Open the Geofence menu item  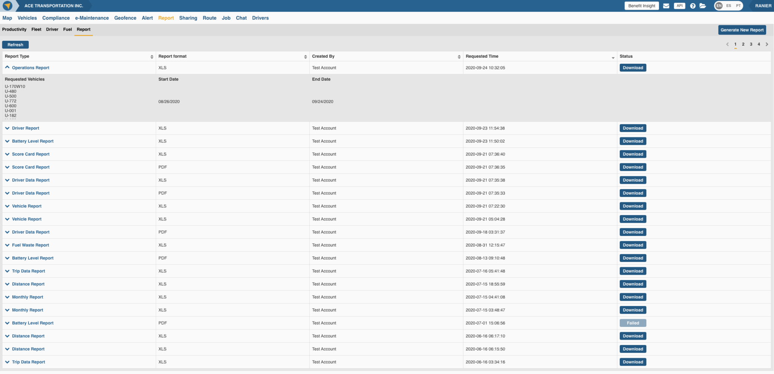pos(125,18)
